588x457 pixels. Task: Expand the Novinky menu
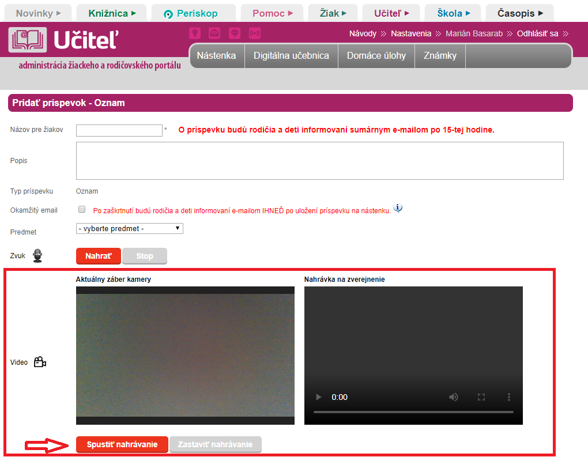38,13
